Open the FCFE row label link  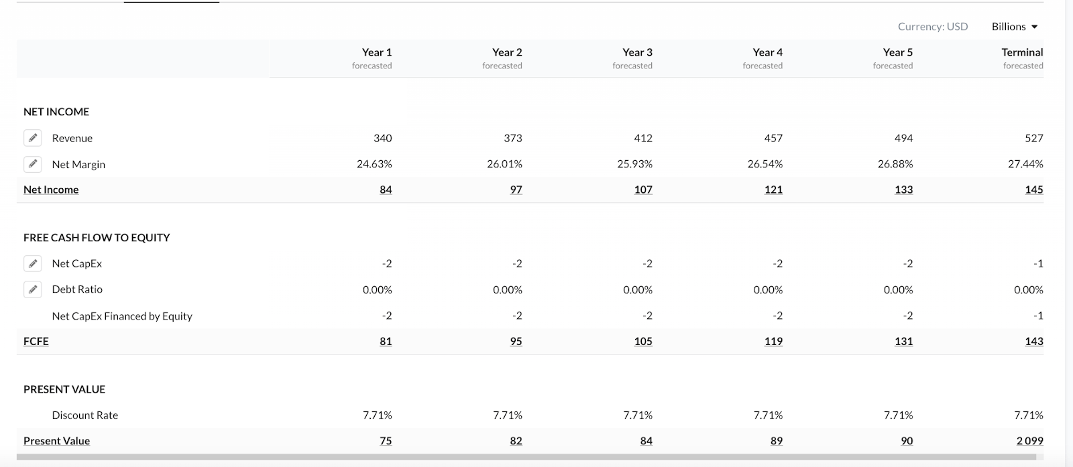(36, 341)
